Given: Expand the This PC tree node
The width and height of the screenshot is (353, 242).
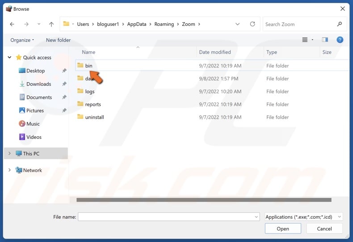Looking at the screenshot, I should (x=9, y=154).
